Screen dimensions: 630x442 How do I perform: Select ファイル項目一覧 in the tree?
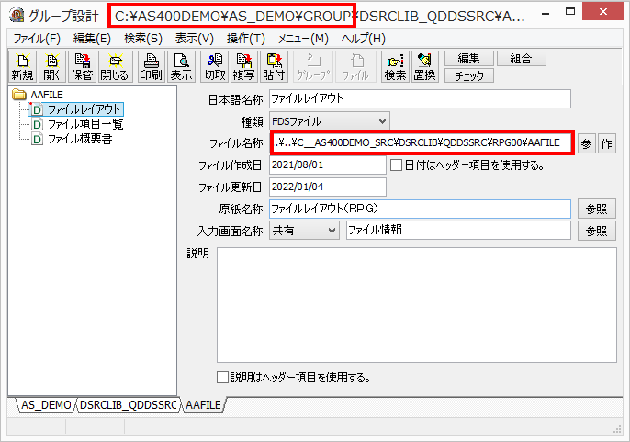pos(77,124)
